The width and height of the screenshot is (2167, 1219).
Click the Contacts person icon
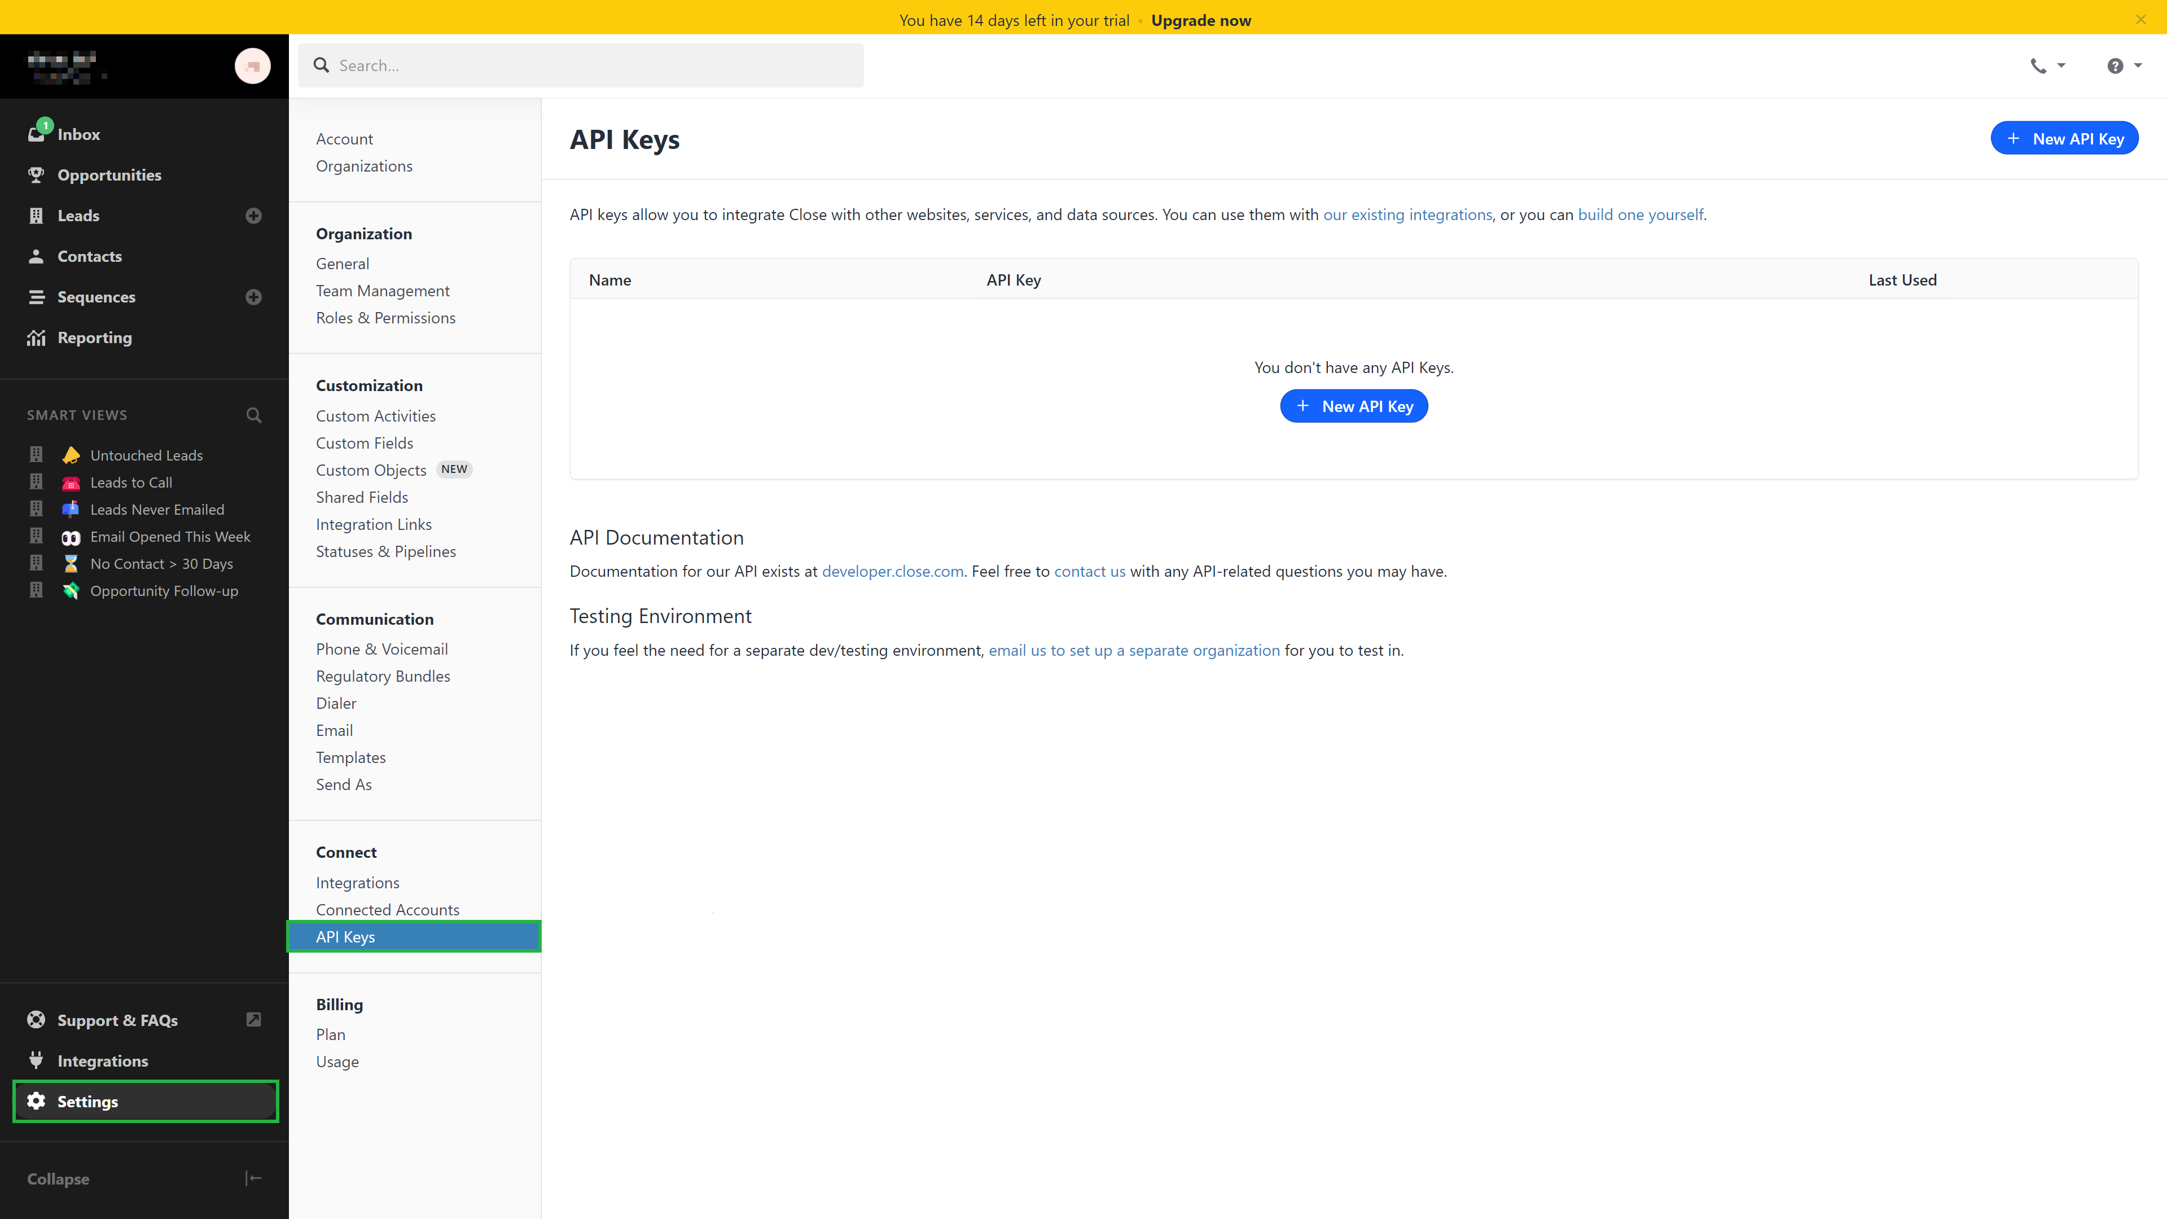coord(36,256)
